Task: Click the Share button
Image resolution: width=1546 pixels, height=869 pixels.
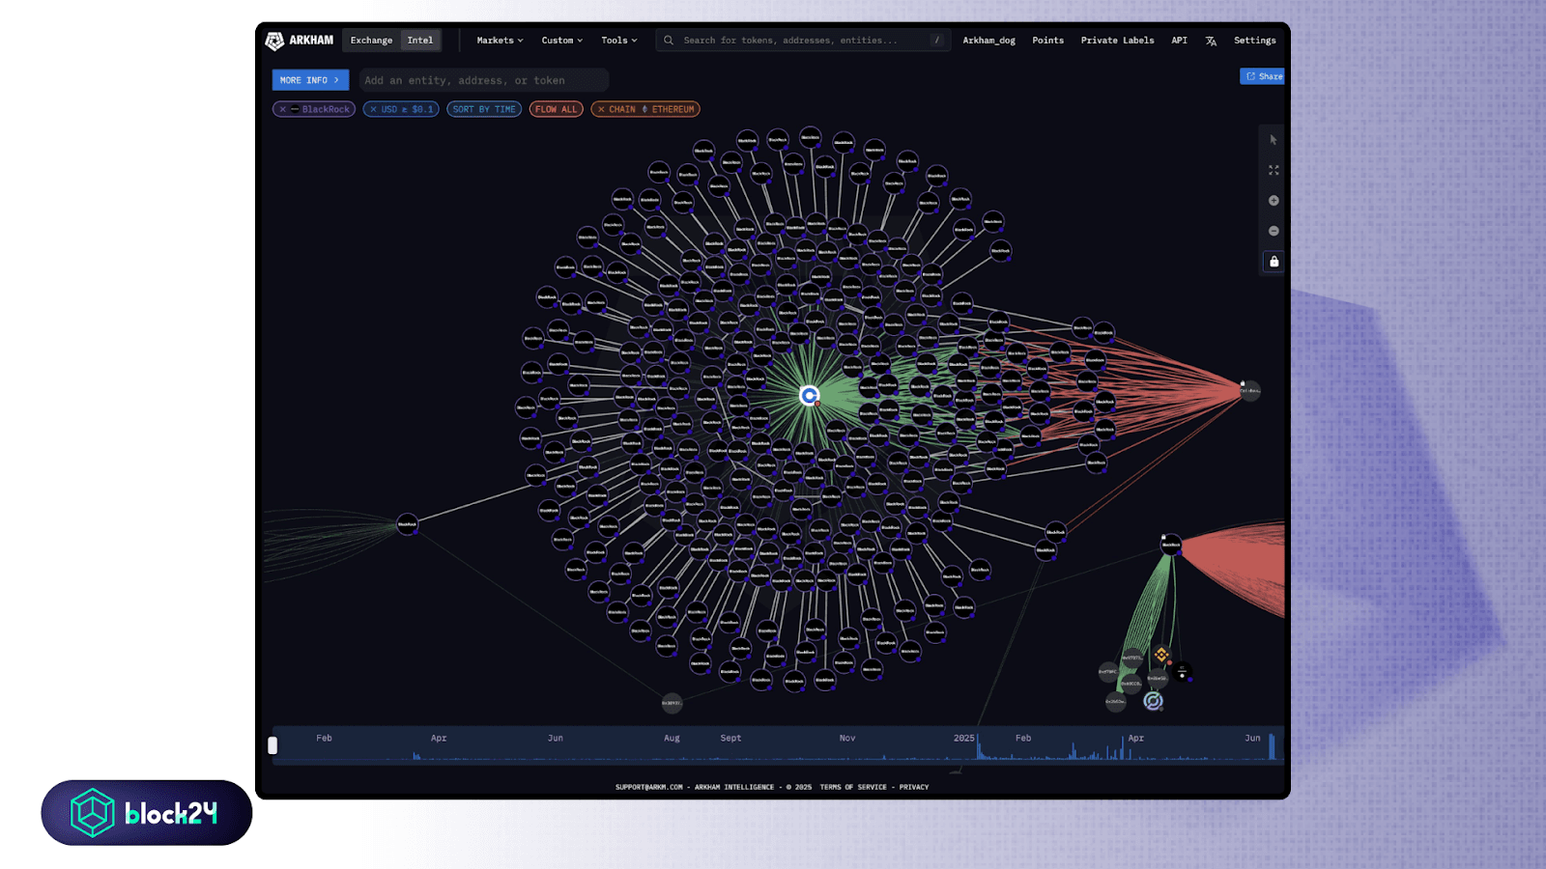Action: click(x=1263, y=76)
